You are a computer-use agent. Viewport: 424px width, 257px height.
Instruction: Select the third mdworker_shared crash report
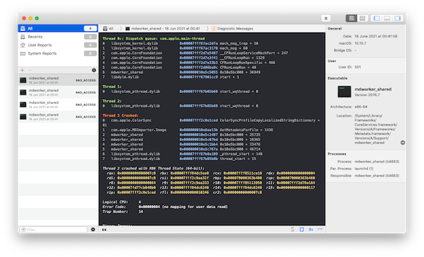pyautogui.click(x=58, y=104)
